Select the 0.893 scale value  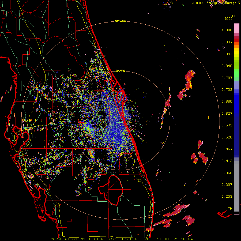coord(227,54)
